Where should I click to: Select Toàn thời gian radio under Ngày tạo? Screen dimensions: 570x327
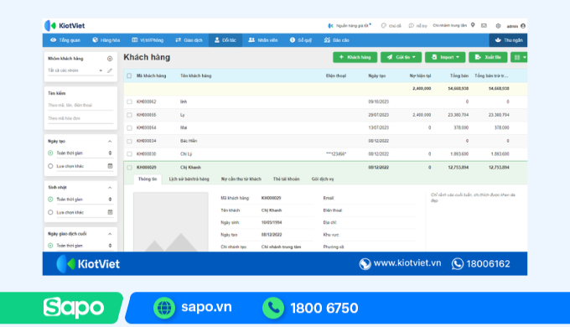tap(50, 153)
